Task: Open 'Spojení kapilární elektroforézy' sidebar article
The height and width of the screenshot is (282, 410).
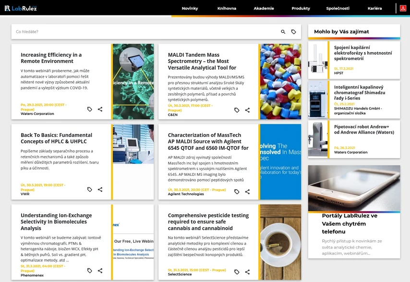Action: pos(362,53)
